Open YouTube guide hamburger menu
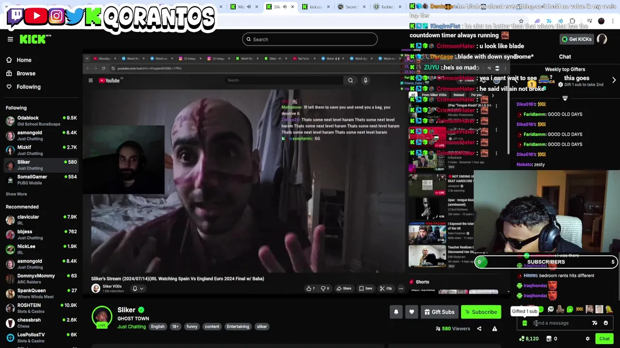The height and width of the screenshot is (348, 620). coord(91,80)
